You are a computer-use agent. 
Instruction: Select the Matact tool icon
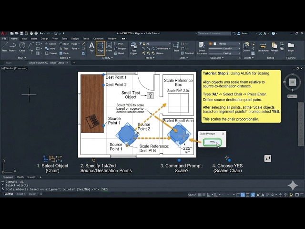[13, 47]
